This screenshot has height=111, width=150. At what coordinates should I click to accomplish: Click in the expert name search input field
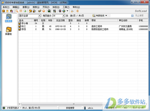[121, 16]
